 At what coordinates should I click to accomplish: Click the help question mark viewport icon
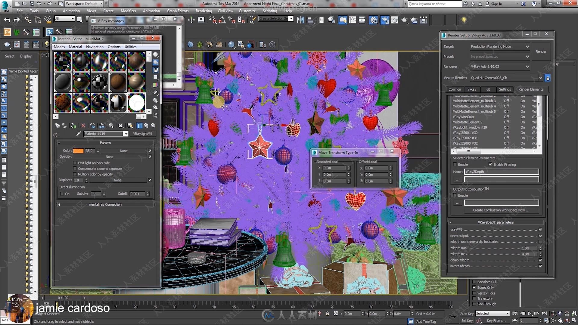pos(272,45)
